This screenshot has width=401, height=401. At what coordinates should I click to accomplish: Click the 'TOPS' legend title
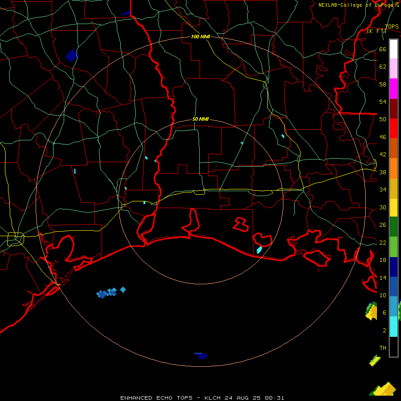[x=392, y=27]
